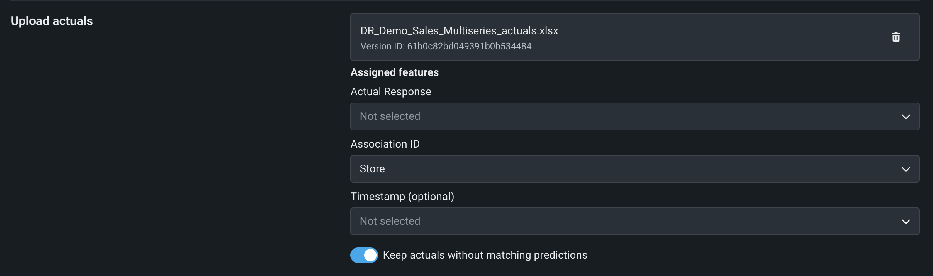Disable Keep actuals without matching predictions switch
Image resolution: width=933 pixels, height=276 pixels.
(364, 255)
